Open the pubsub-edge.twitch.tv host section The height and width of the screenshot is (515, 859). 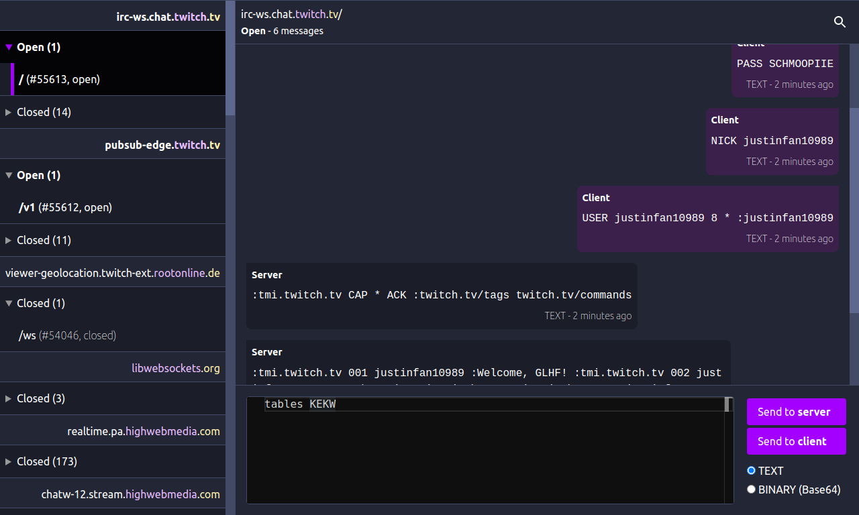coord(162,144)
